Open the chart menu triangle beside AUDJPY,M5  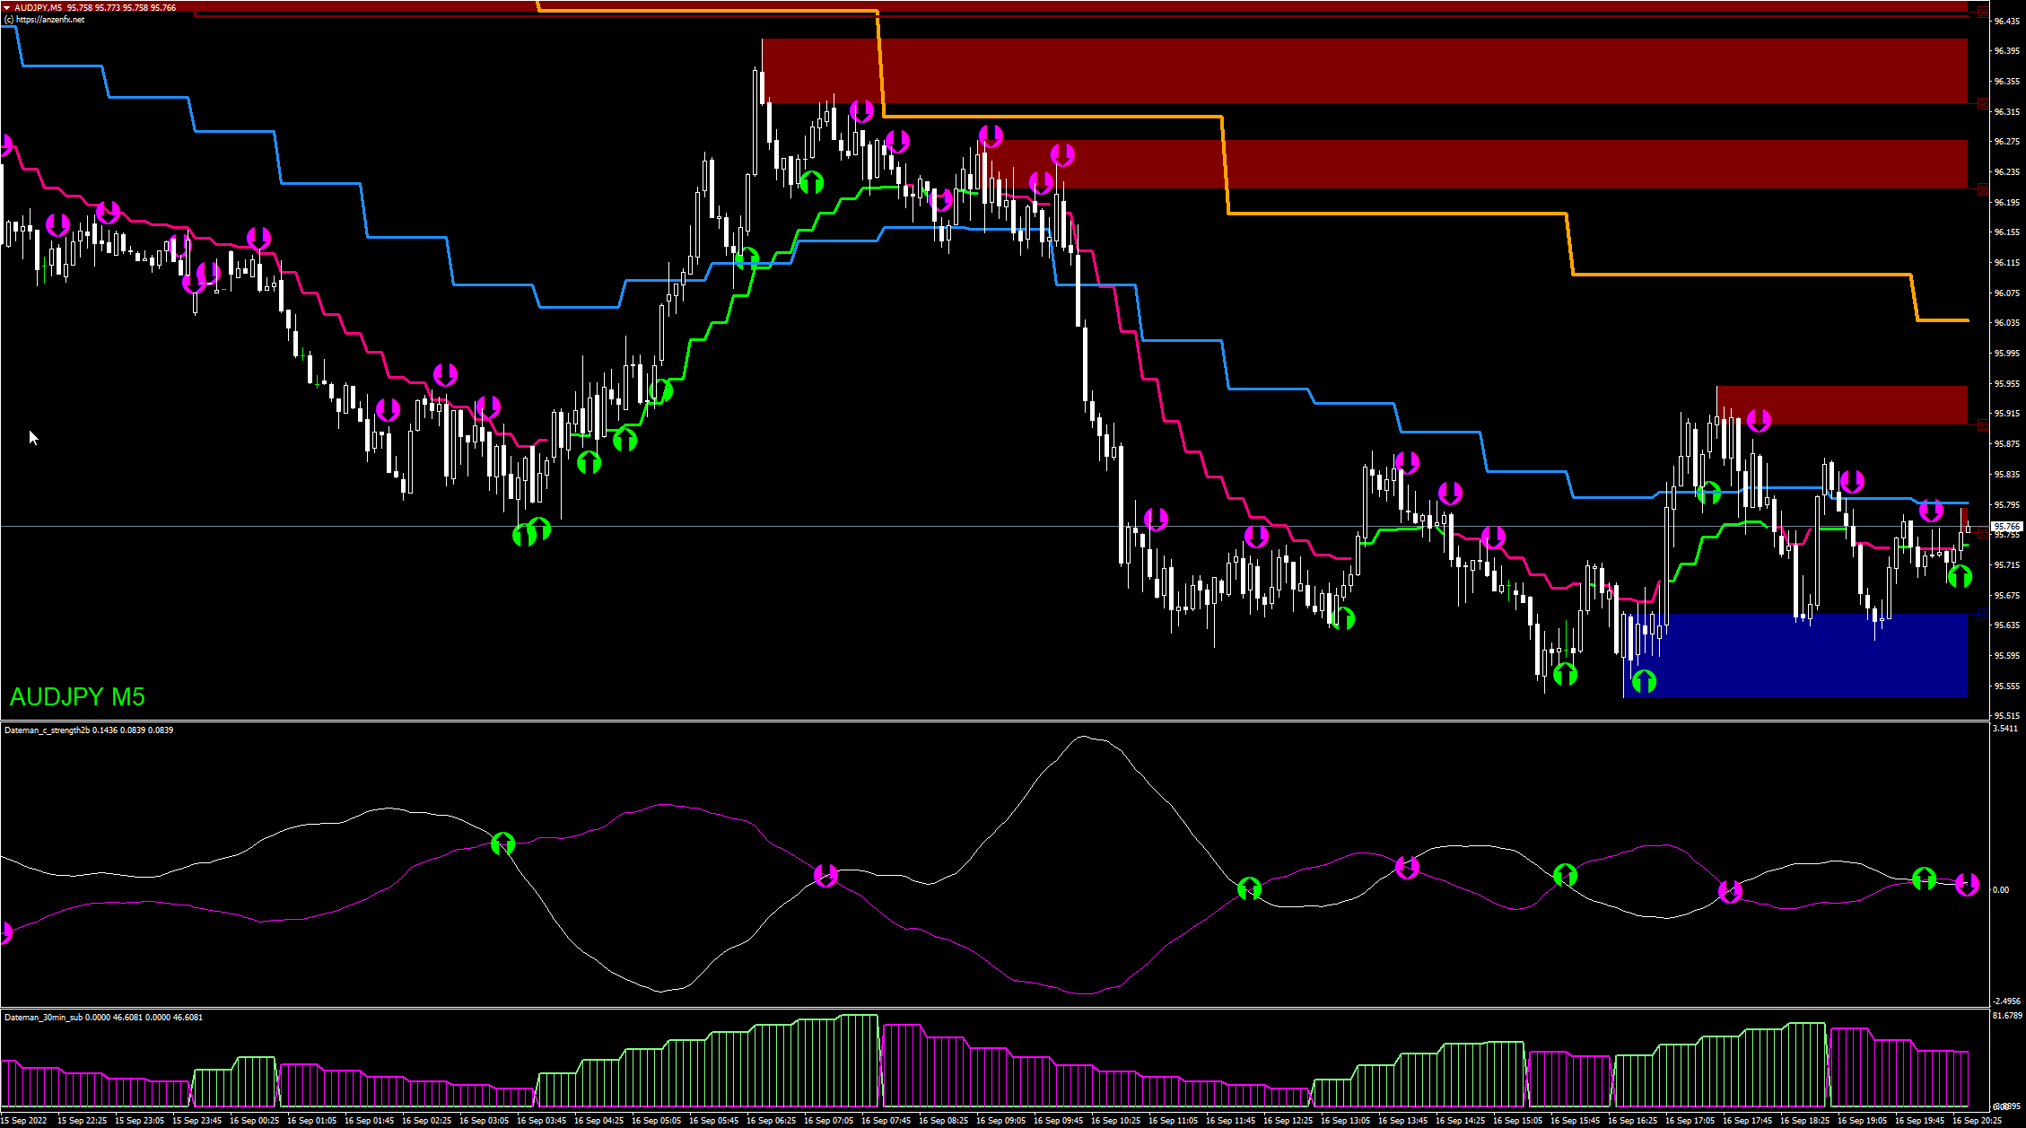7,7
